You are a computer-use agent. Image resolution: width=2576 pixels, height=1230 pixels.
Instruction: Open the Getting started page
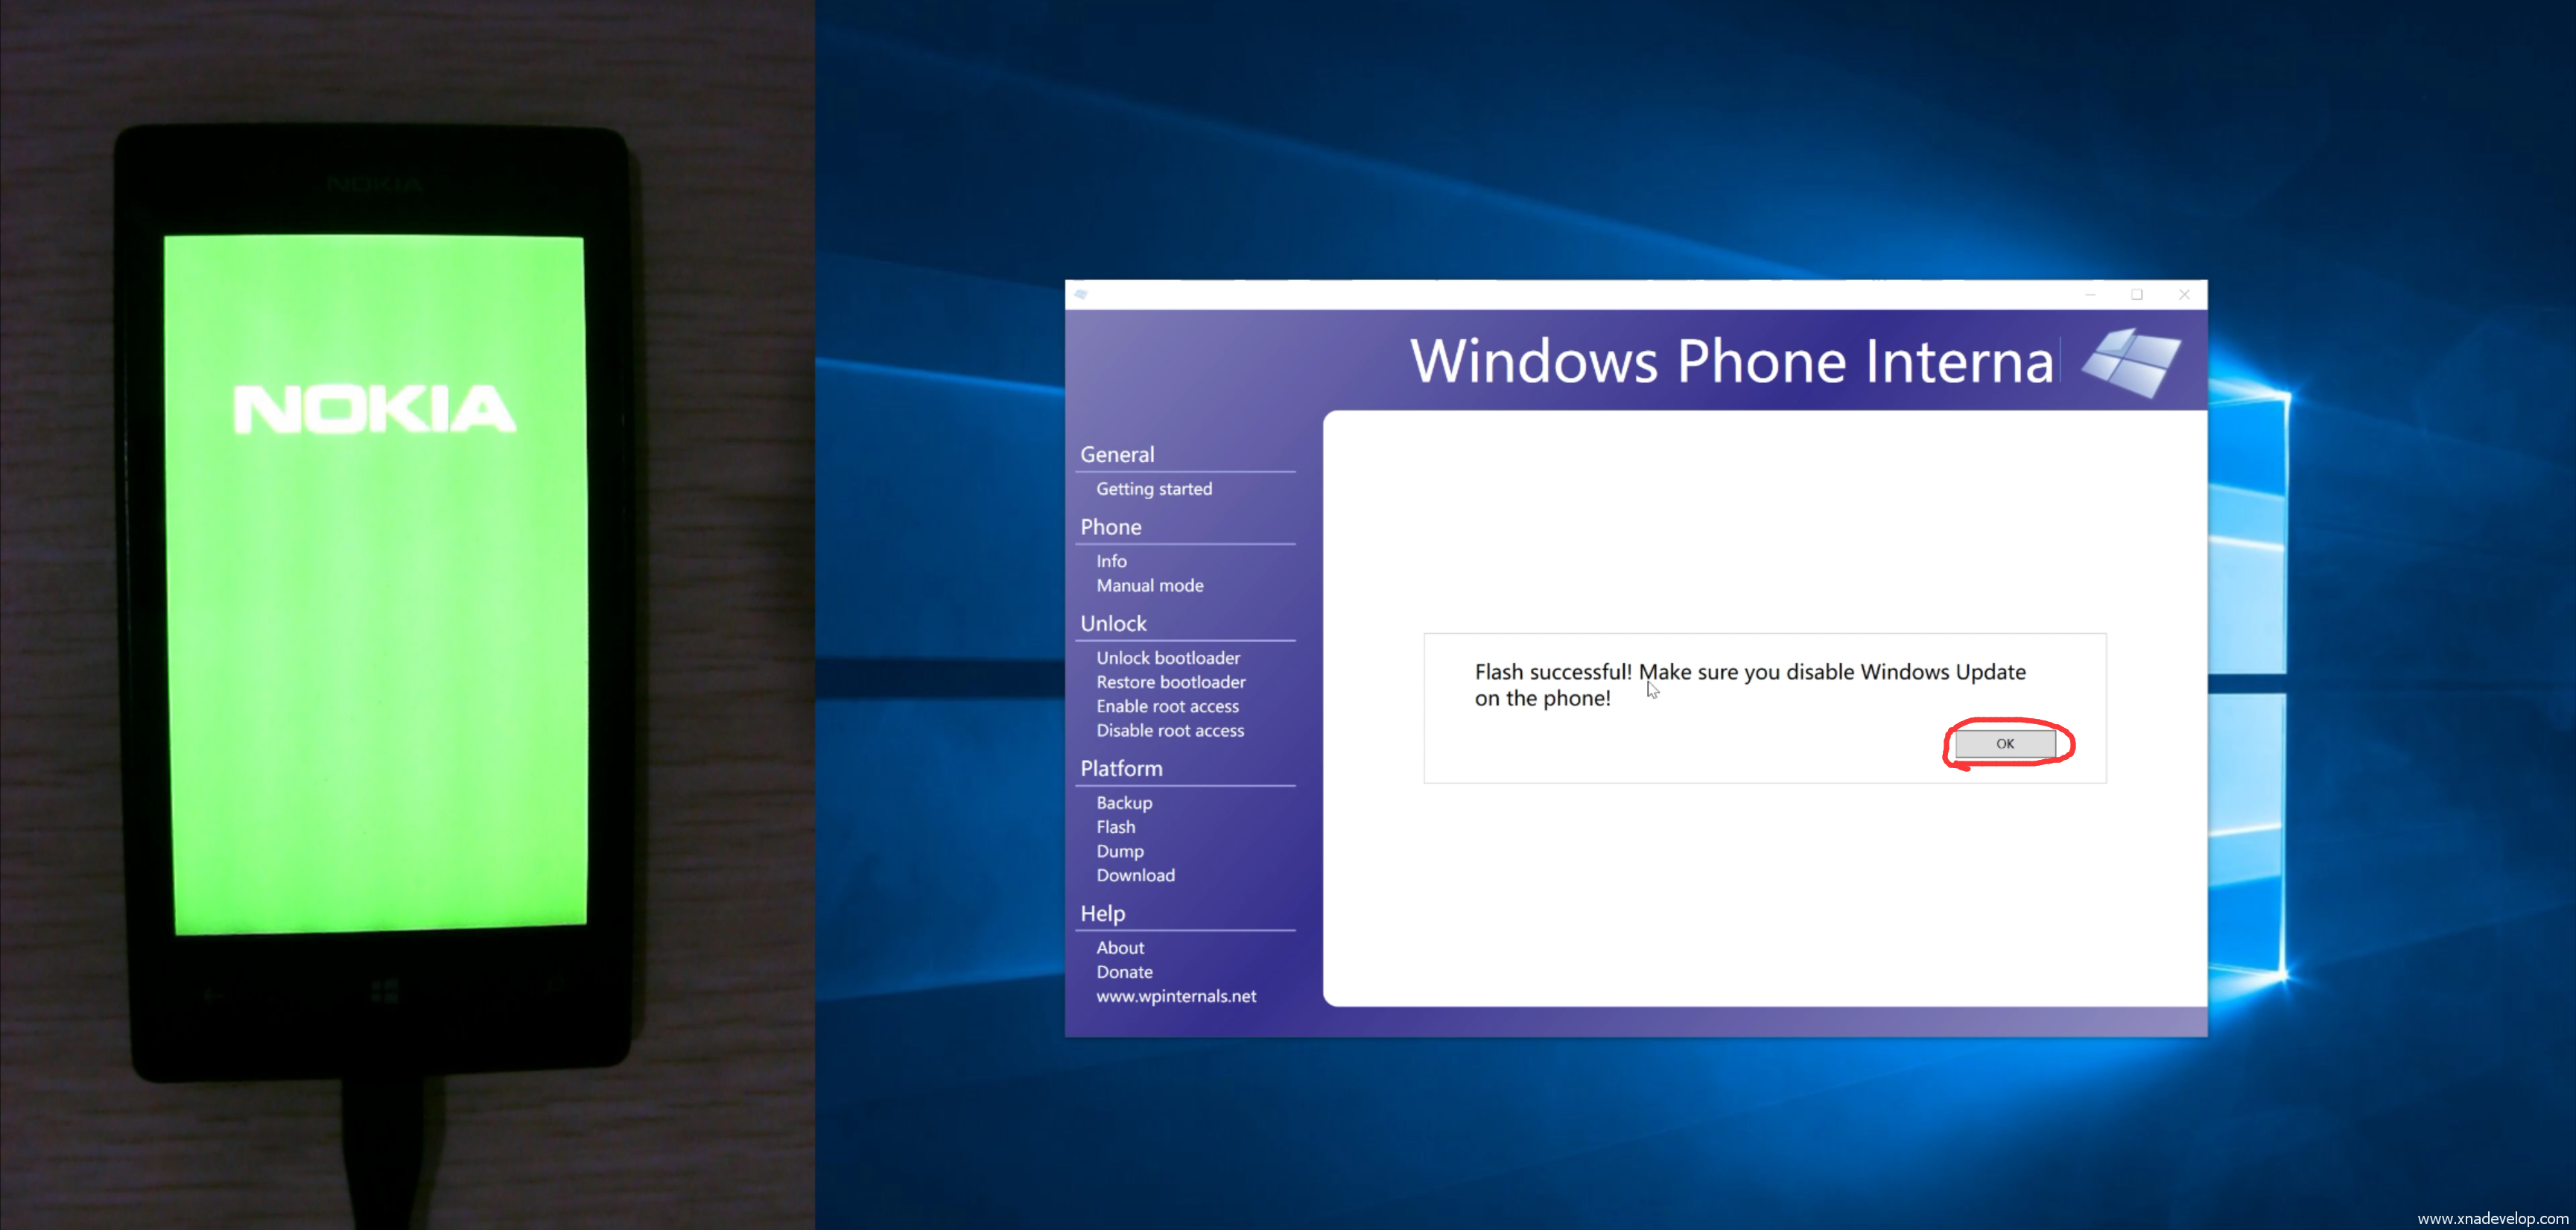click(x=1153, y=489)
